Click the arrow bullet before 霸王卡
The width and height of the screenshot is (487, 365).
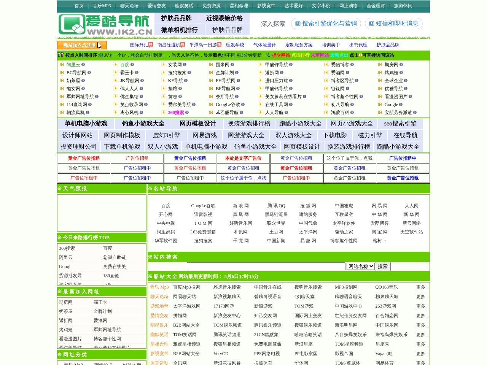click(x=115, y=73)
